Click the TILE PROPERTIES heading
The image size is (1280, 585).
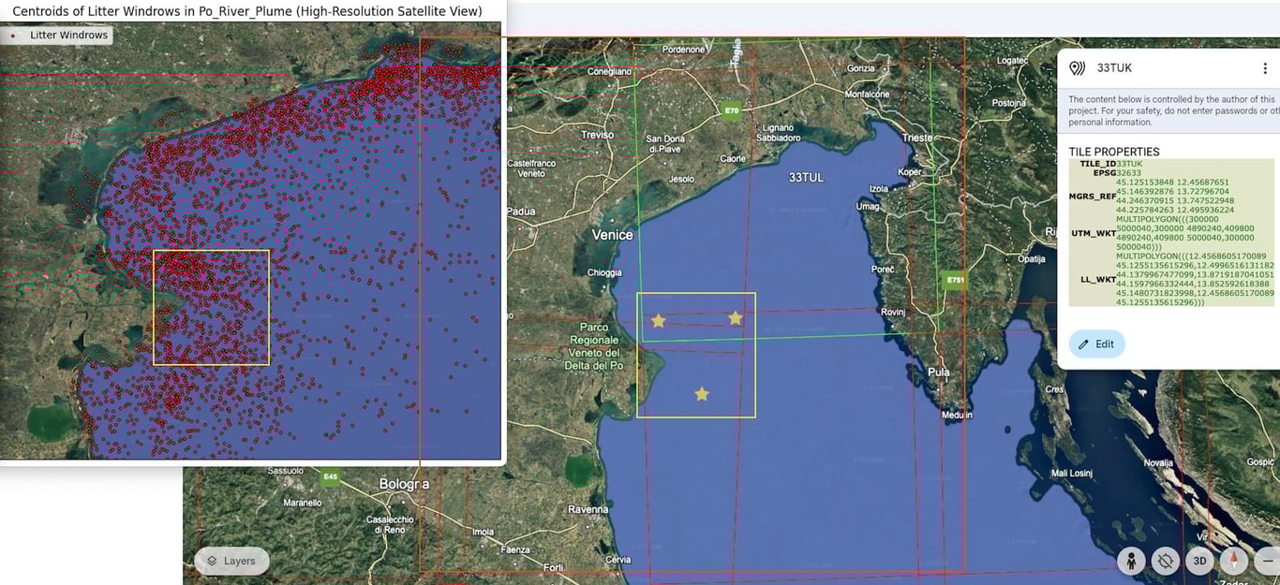[x=1114, y=152]
